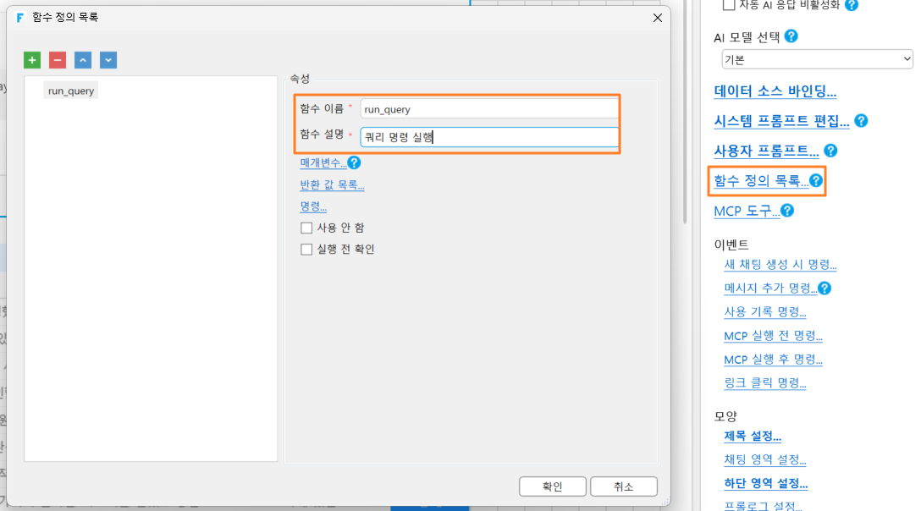Viewport: 921px width, 511px height.
Task: Enable the 사용 안 함 checkbox
Action: [306, 228]
